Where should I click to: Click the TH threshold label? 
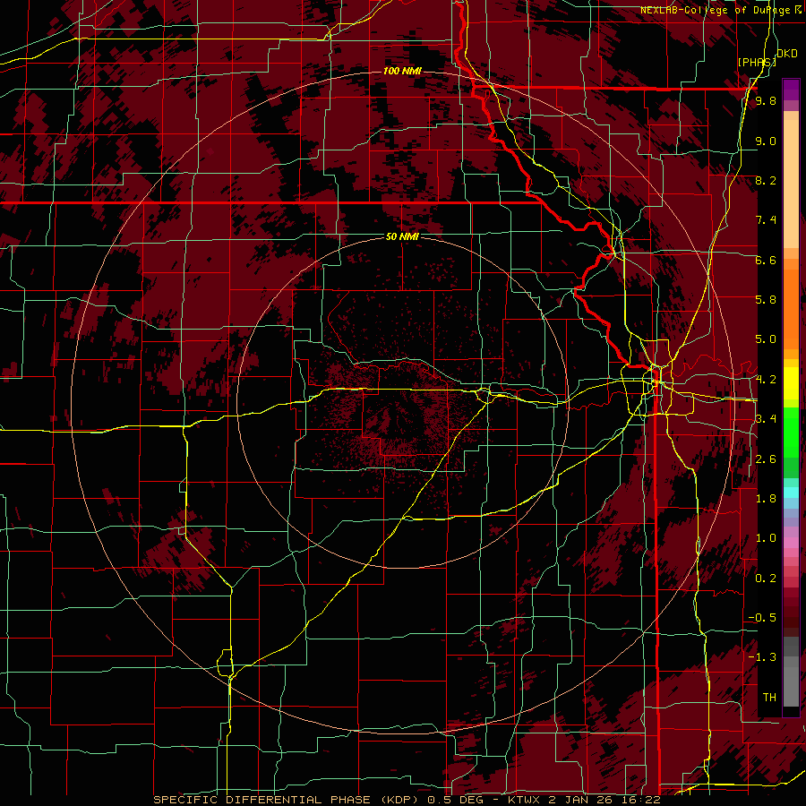[x=769, y=698]
